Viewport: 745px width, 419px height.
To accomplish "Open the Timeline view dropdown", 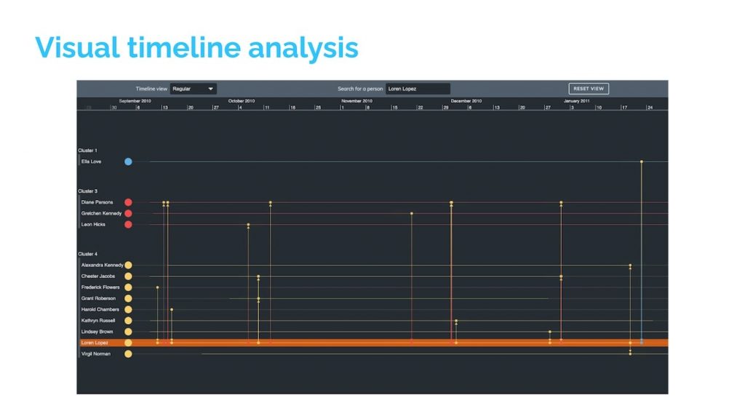I will (x=192, y=88).
